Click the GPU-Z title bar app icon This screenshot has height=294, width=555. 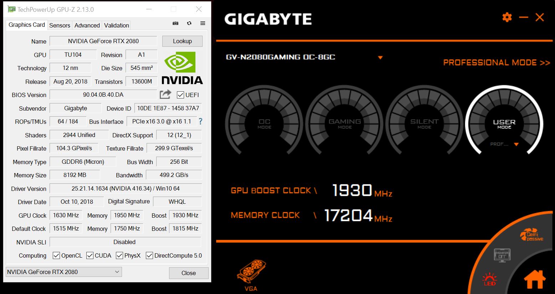click(12, 9)
